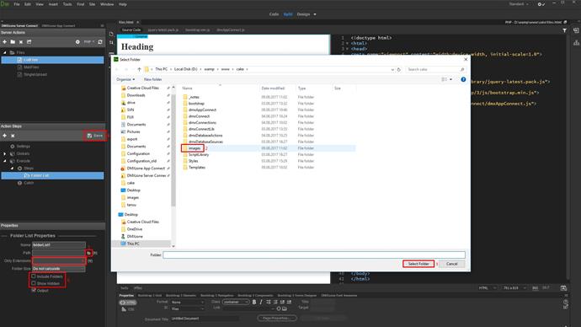The width and height of the screenshot is (581, 327).
Task: Open the Format dropdown in Properties
Action: pyautogui.click(x=188, y=303)
